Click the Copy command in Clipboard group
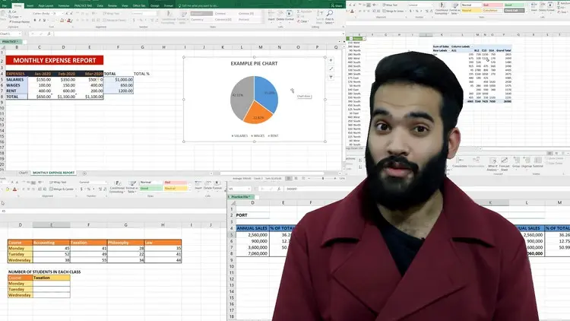The height and width of the screenshot is (321, 570). click(14, 17)
